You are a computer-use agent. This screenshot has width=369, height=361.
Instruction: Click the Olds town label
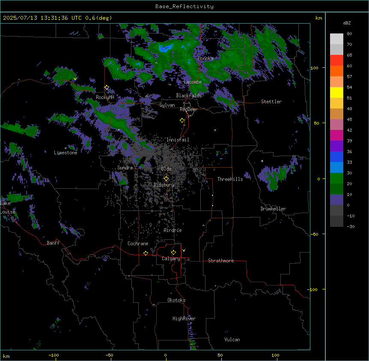166,169
